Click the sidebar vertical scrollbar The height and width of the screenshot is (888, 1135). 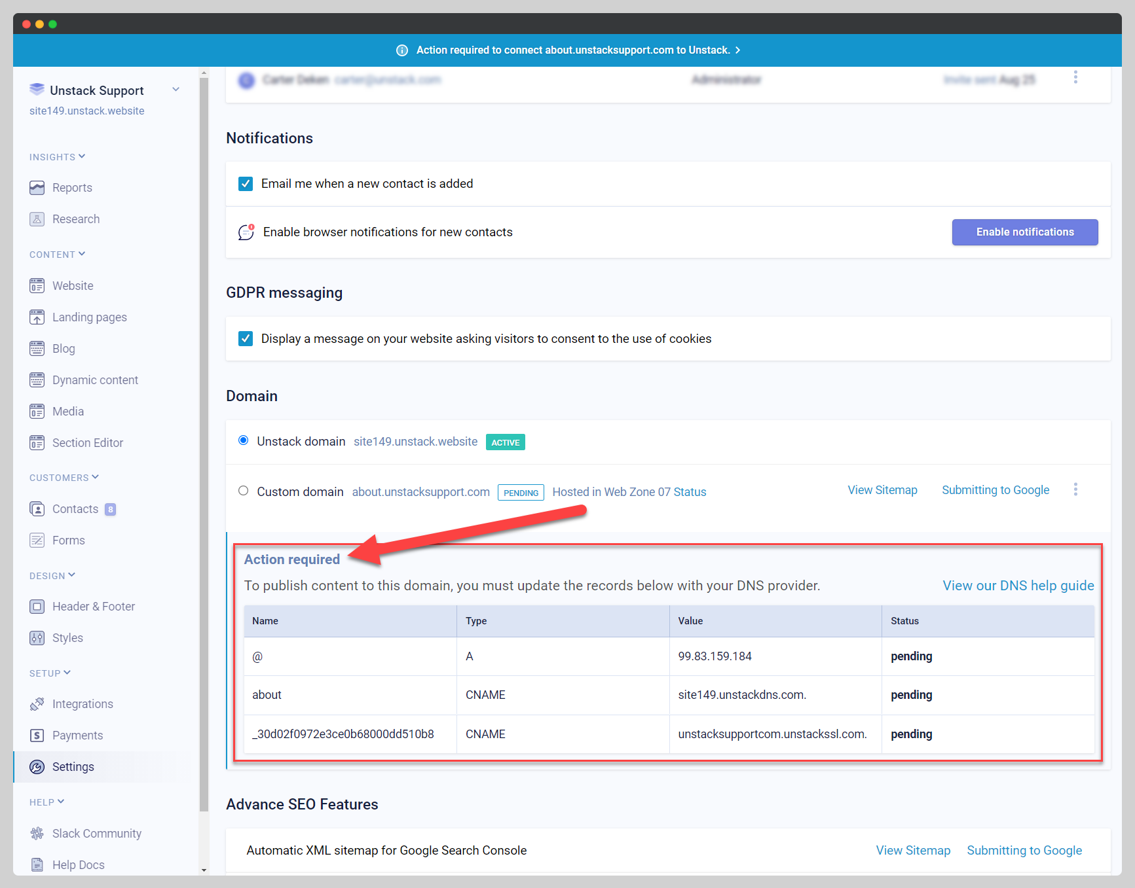click(204, 445)
